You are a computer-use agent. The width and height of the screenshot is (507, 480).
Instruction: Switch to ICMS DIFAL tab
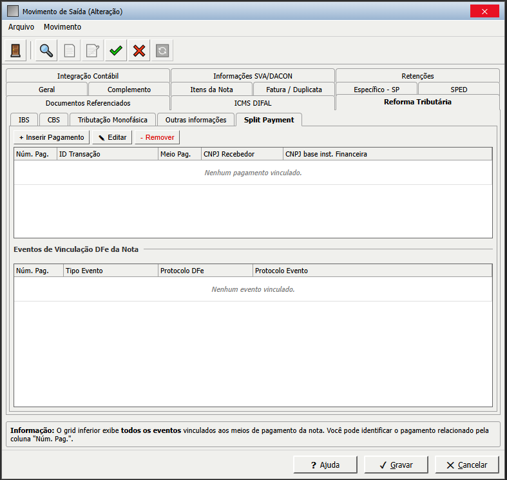click(x=253, y=103)
